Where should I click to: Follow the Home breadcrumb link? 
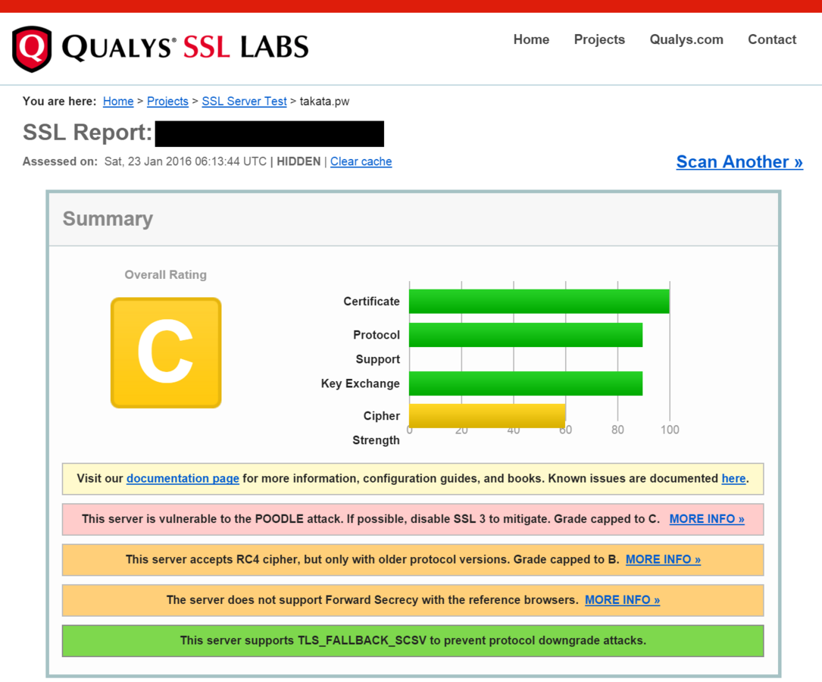click(x=118, y=102)
